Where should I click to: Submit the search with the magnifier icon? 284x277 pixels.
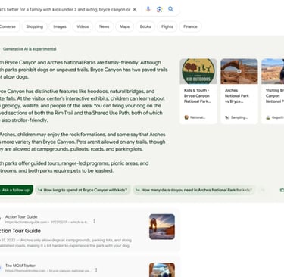point(171,9)
